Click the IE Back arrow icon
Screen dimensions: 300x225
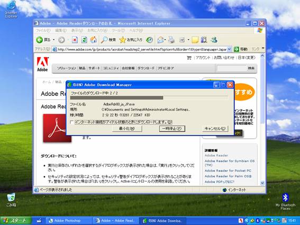pyautogui.click(x=39, y=40)
